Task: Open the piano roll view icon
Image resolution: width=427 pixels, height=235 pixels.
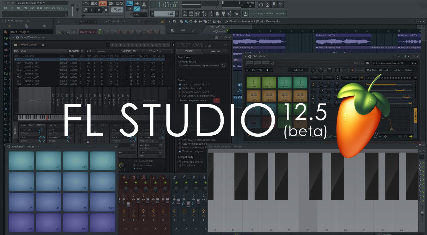Action: 198,14
